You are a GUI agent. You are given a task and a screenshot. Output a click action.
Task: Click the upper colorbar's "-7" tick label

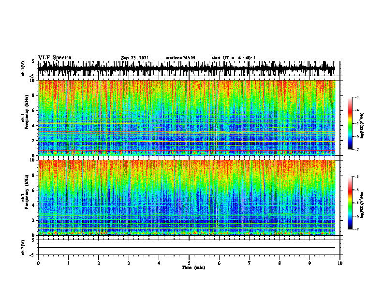(357, 149)
